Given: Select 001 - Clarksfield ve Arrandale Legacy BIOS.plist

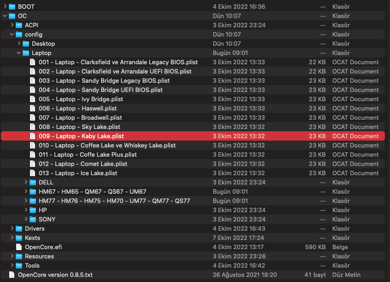Looking at the screenshot, I should (193, 62).
